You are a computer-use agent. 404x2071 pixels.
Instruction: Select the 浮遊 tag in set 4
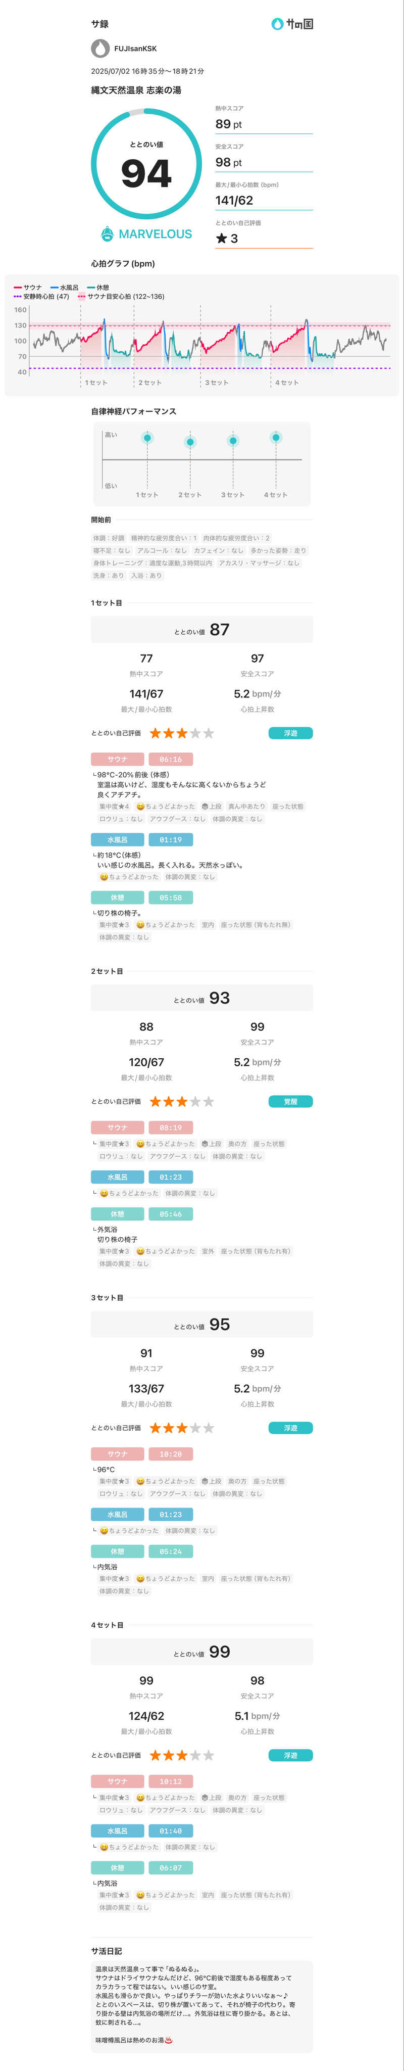[x=290, y=1755]
